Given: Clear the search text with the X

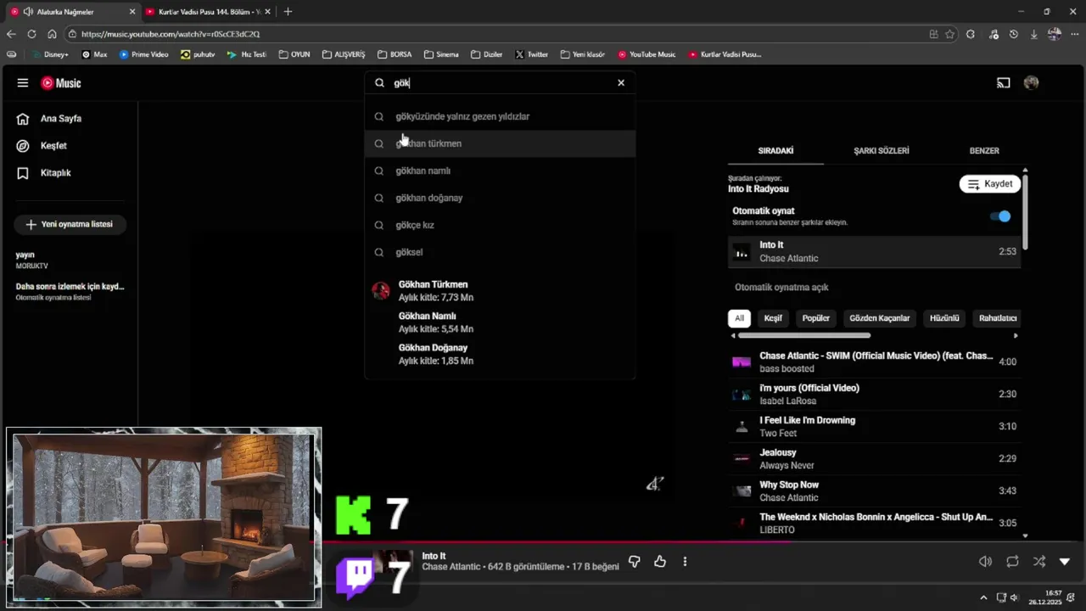Looking at the screenshot, I should tap(621, 83).
